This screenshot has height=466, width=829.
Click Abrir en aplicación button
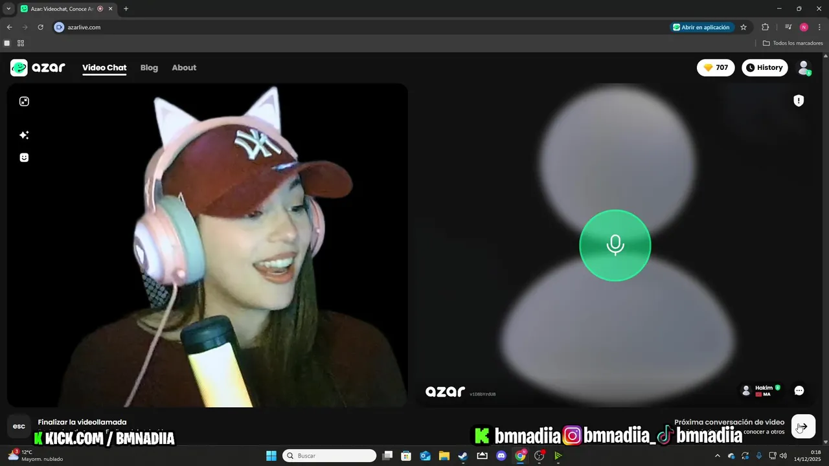click(x=702, y=27)
